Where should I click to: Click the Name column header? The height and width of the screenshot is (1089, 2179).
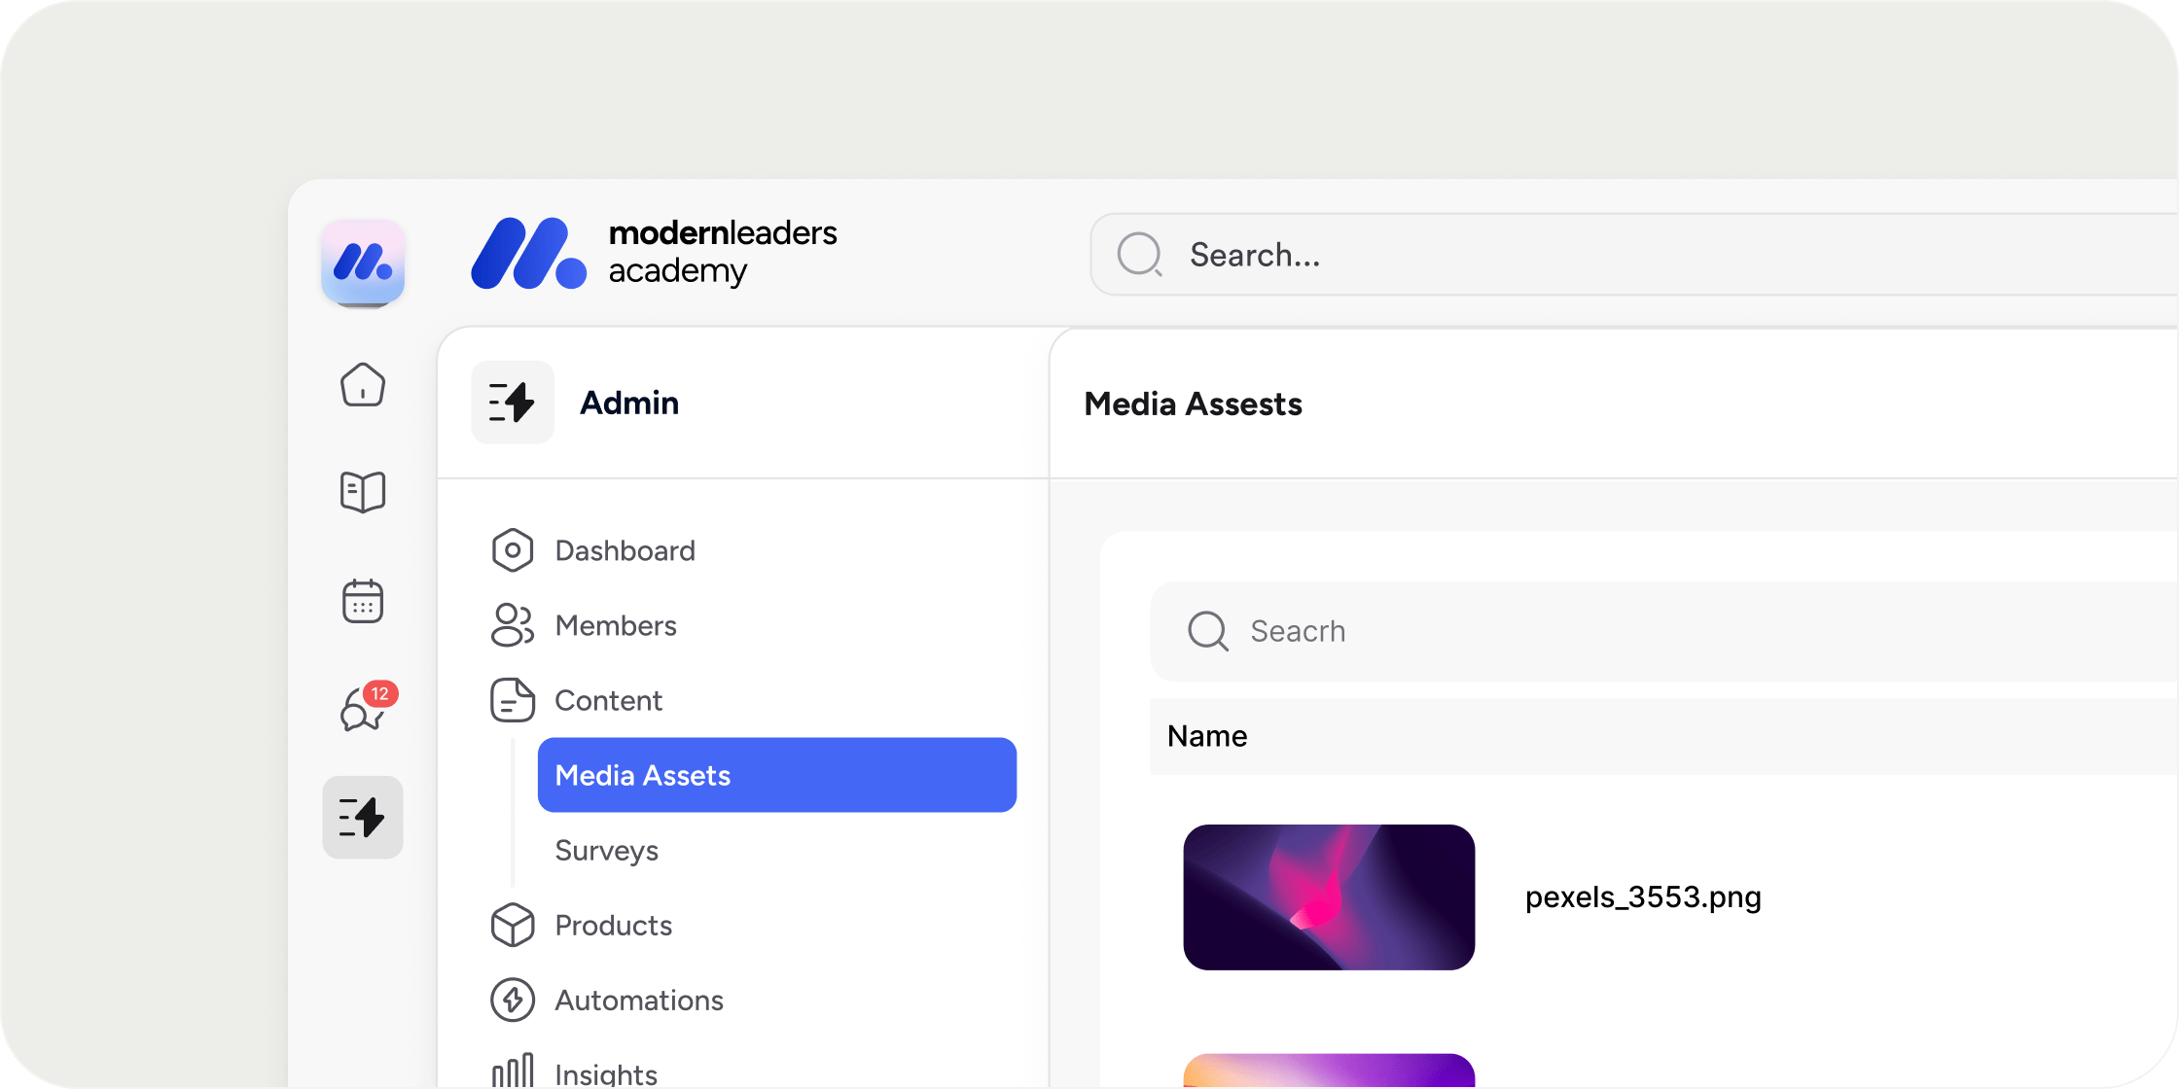point(1207,736)
